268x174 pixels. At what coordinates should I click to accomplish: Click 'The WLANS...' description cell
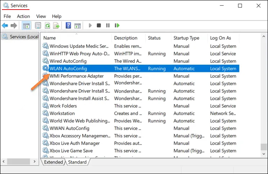[x=127, y=68]
